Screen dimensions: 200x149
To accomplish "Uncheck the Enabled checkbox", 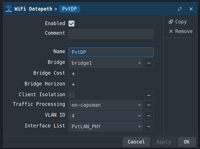I will [71, 24].
